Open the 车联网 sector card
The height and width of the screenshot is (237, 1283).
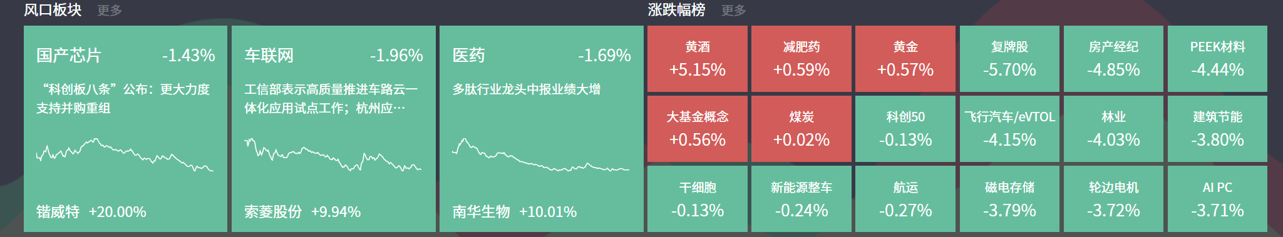(333, 129)
